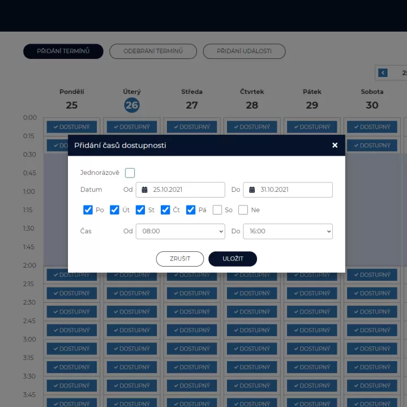Click calendar icon in start date field

click(x=144, y=190)
